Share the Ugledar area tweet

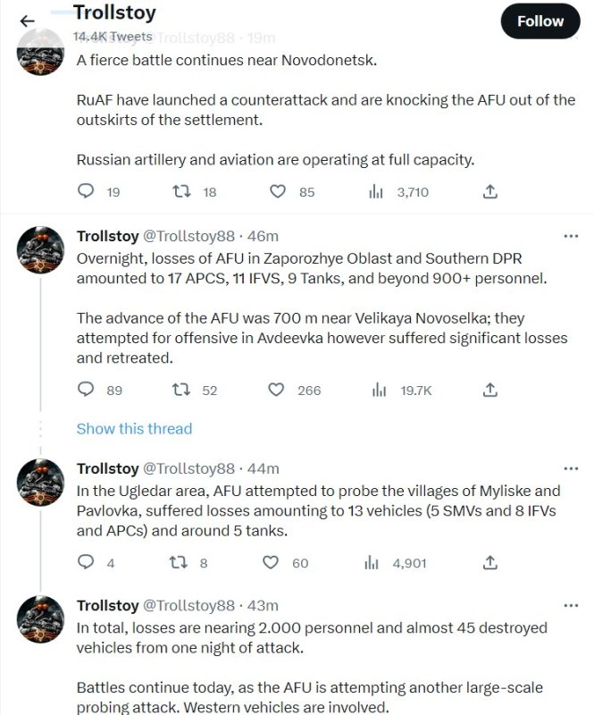click(489, 563)
